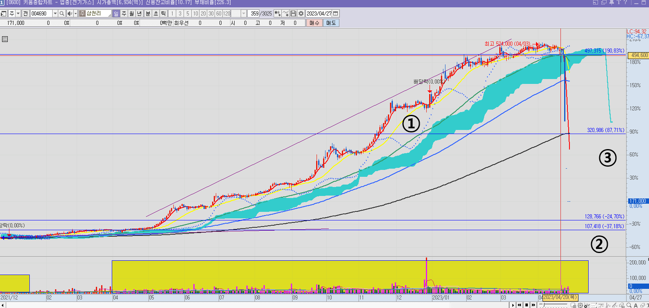Click the bottom window-grid layout icon

pos(574,305)
